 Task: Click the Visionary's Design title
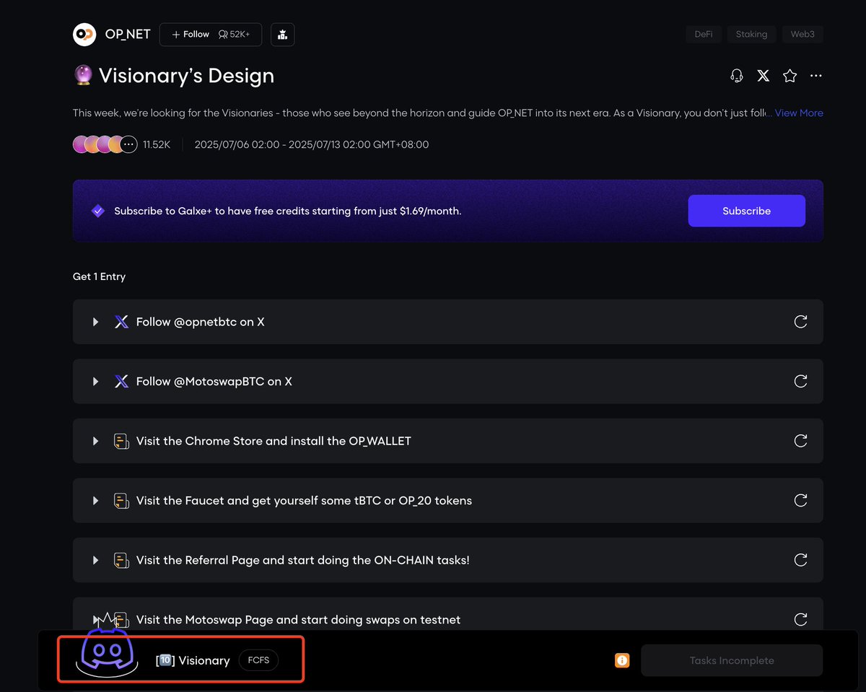click(x=186, y=76)
